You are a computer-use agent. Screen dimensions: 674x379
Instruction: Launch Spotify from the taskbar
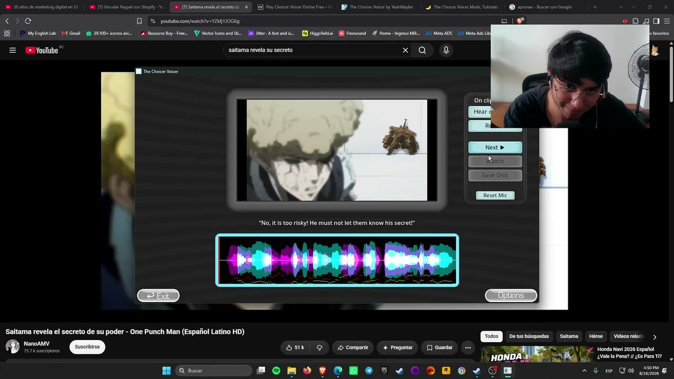276,371
